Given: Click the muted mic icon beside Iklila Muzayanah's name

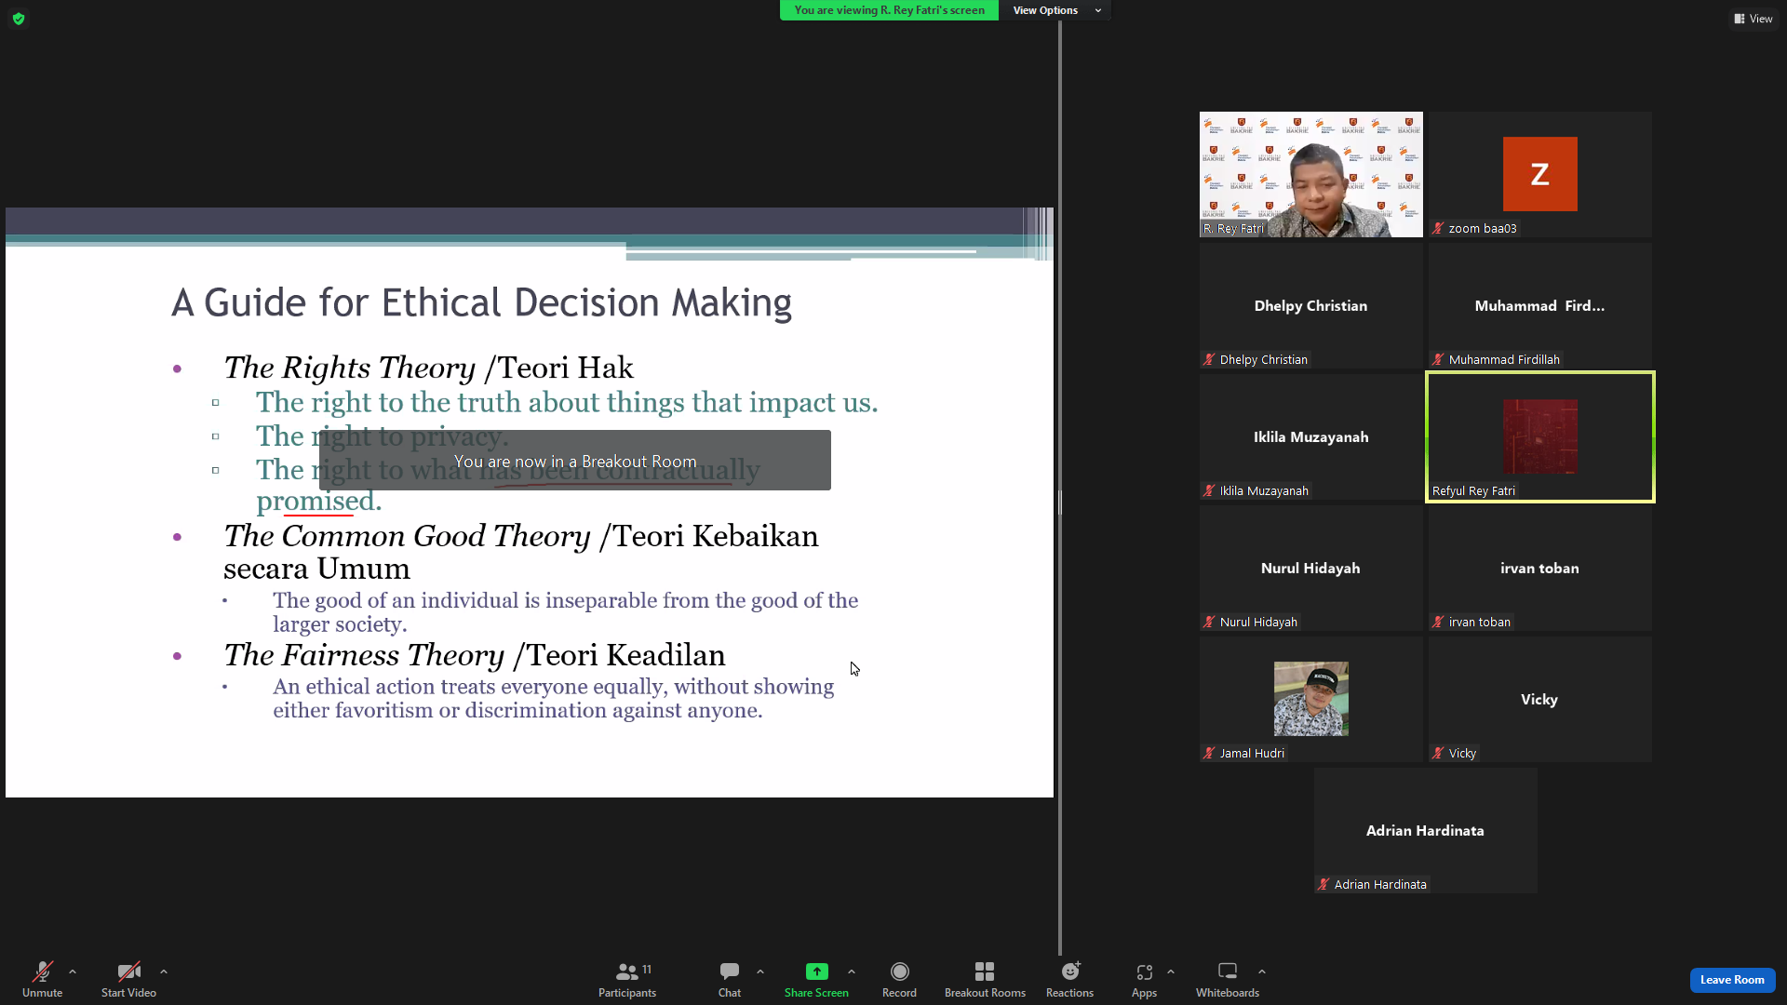Looking at the screenshot, I should point(1209,490).
